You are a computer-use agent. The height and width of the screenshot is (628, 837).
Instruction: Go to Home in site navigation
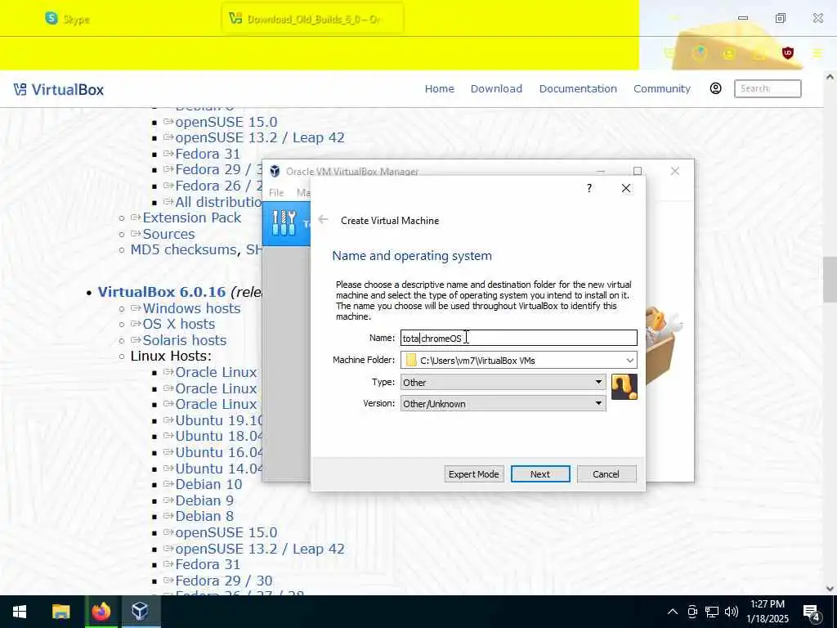pos(439,88)
